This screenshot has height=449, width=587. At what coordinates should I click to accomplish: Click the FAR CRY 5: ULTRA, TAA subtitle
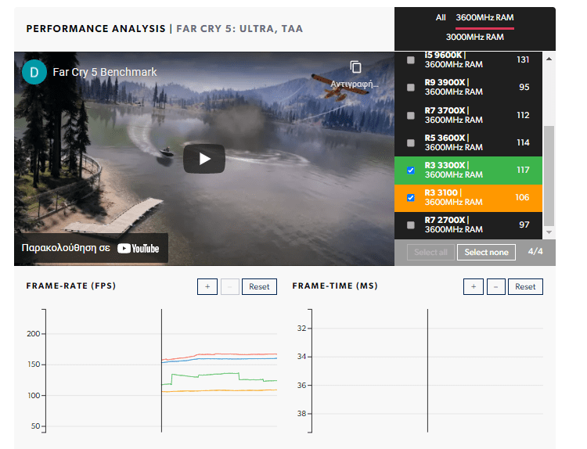click(x=239, y=29)
